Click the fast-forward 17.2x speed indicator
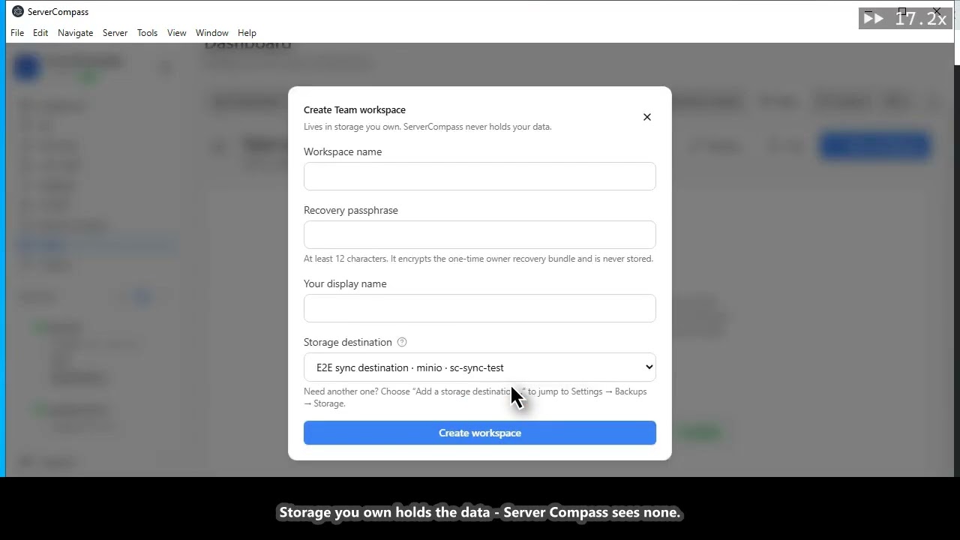Viewport: 960px width, 540px height. (904, 19)
